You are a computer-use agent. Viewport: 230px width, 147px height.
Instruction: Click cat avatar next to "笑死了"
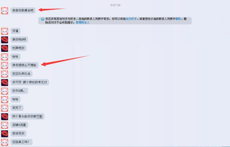pyautogui.click(x=5, y=108)
